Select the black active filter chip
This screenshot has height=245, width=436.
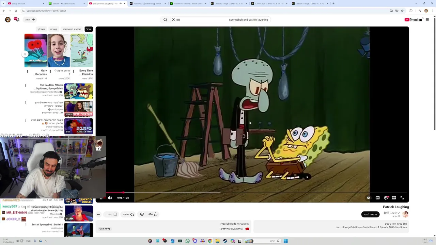89,29
